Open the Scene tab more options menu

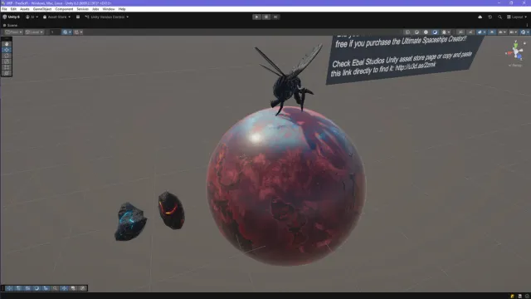(527, 25)
